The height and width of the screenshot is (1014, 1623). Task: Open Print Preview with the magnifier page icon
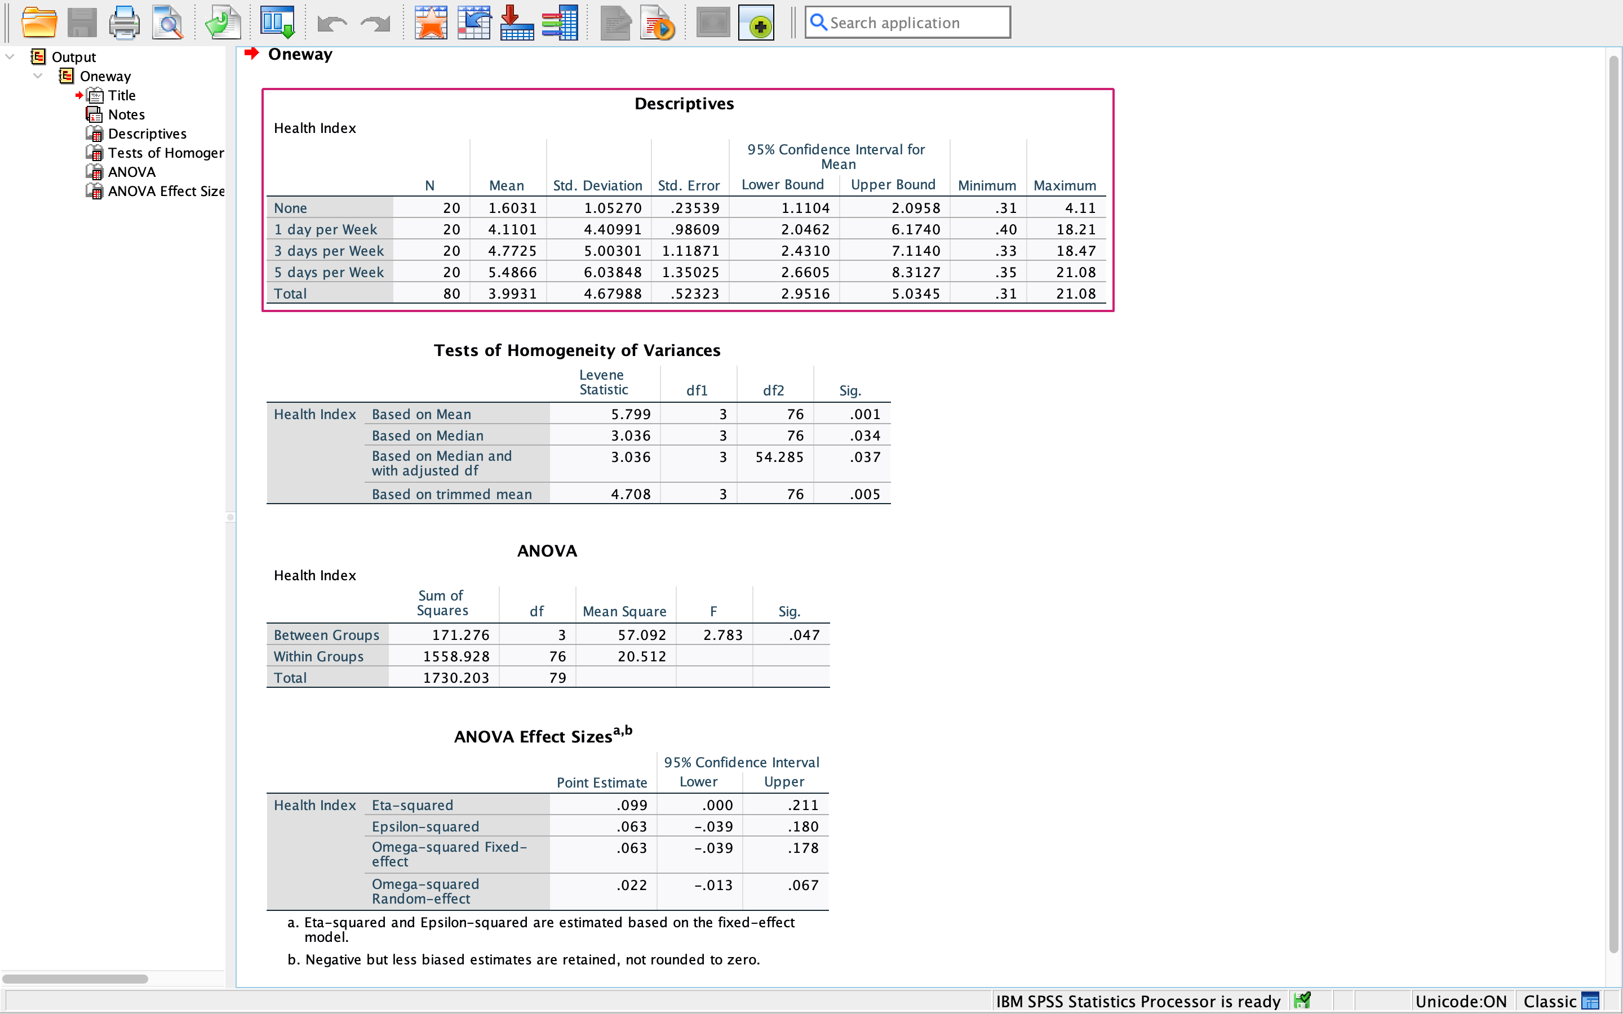pos(167,23)
